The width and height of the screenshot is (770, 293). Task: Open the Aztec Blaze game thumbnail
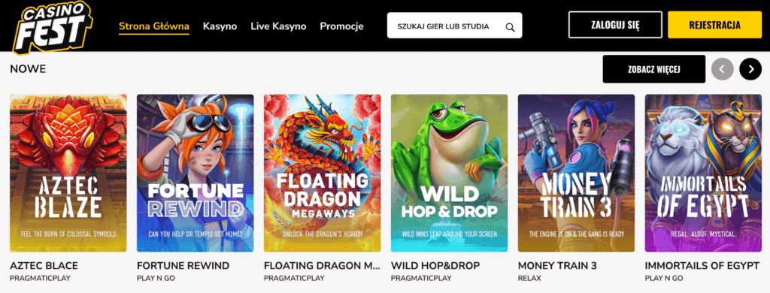(68, 174)
